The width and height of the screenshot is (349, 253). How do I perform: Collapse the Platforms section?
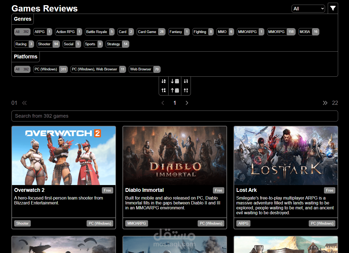tap(25, 56)
